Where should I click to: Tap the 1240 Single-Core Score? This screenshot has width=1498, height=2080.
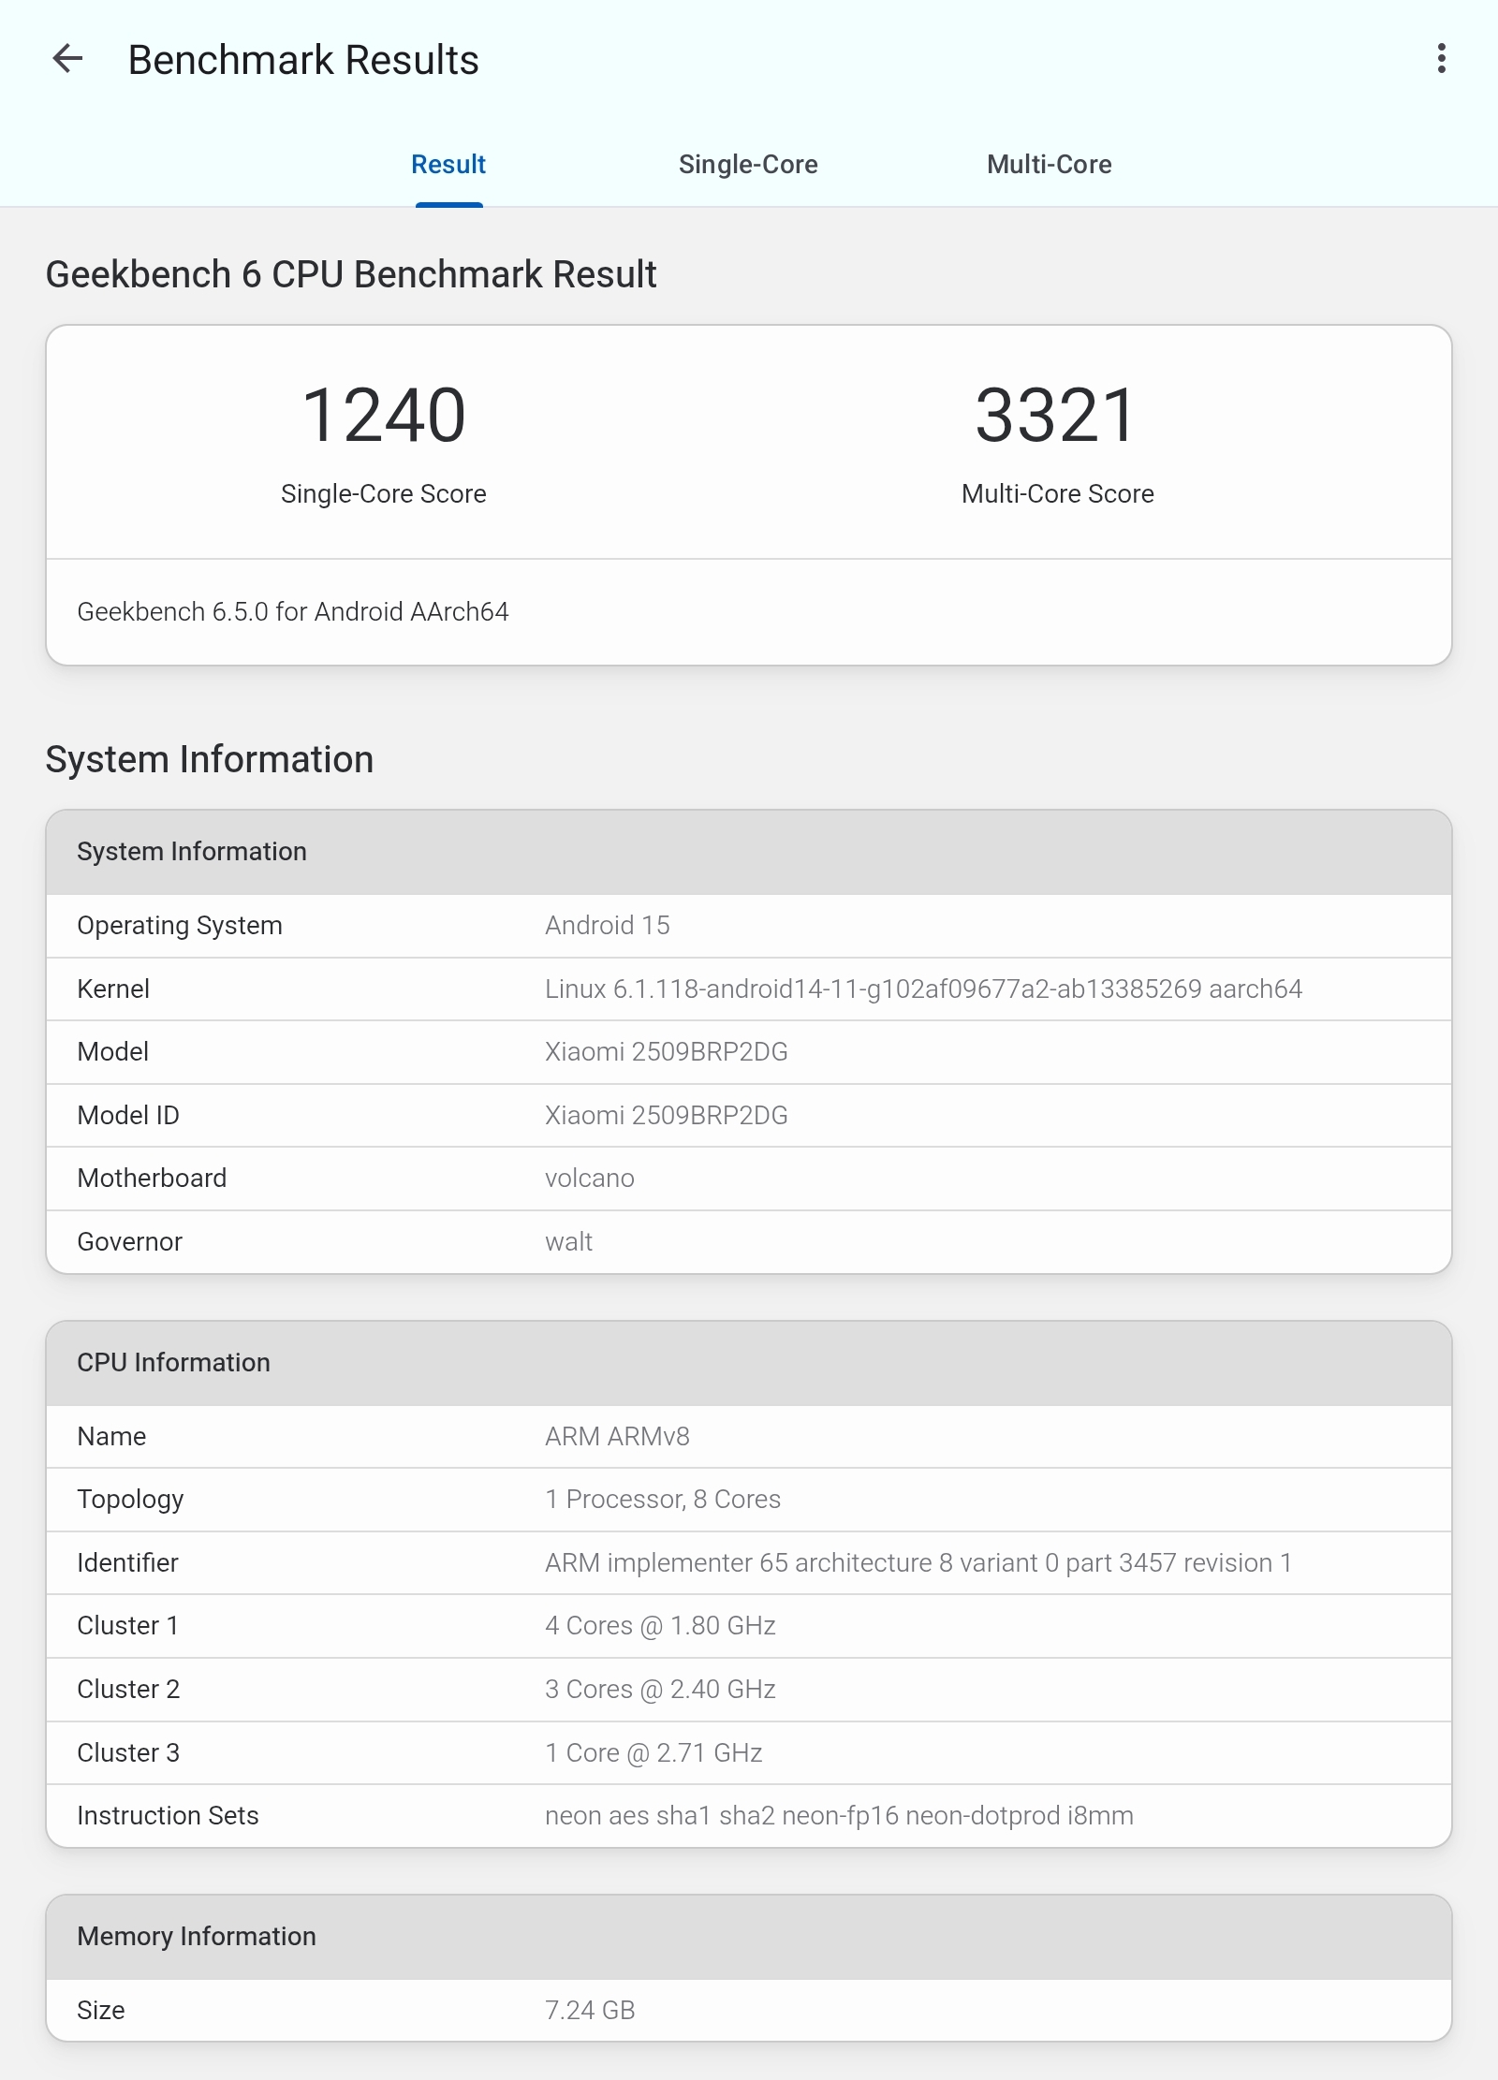384,417
